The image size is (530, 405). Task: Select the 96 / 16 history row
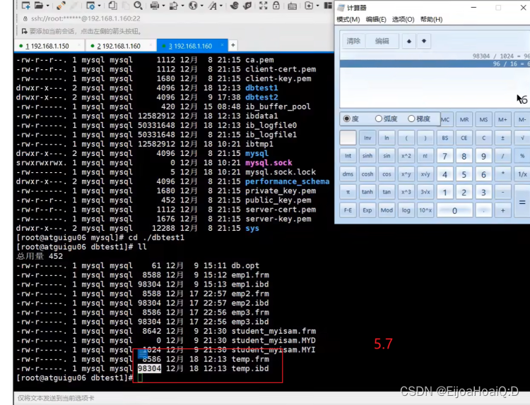pos(435,64)
